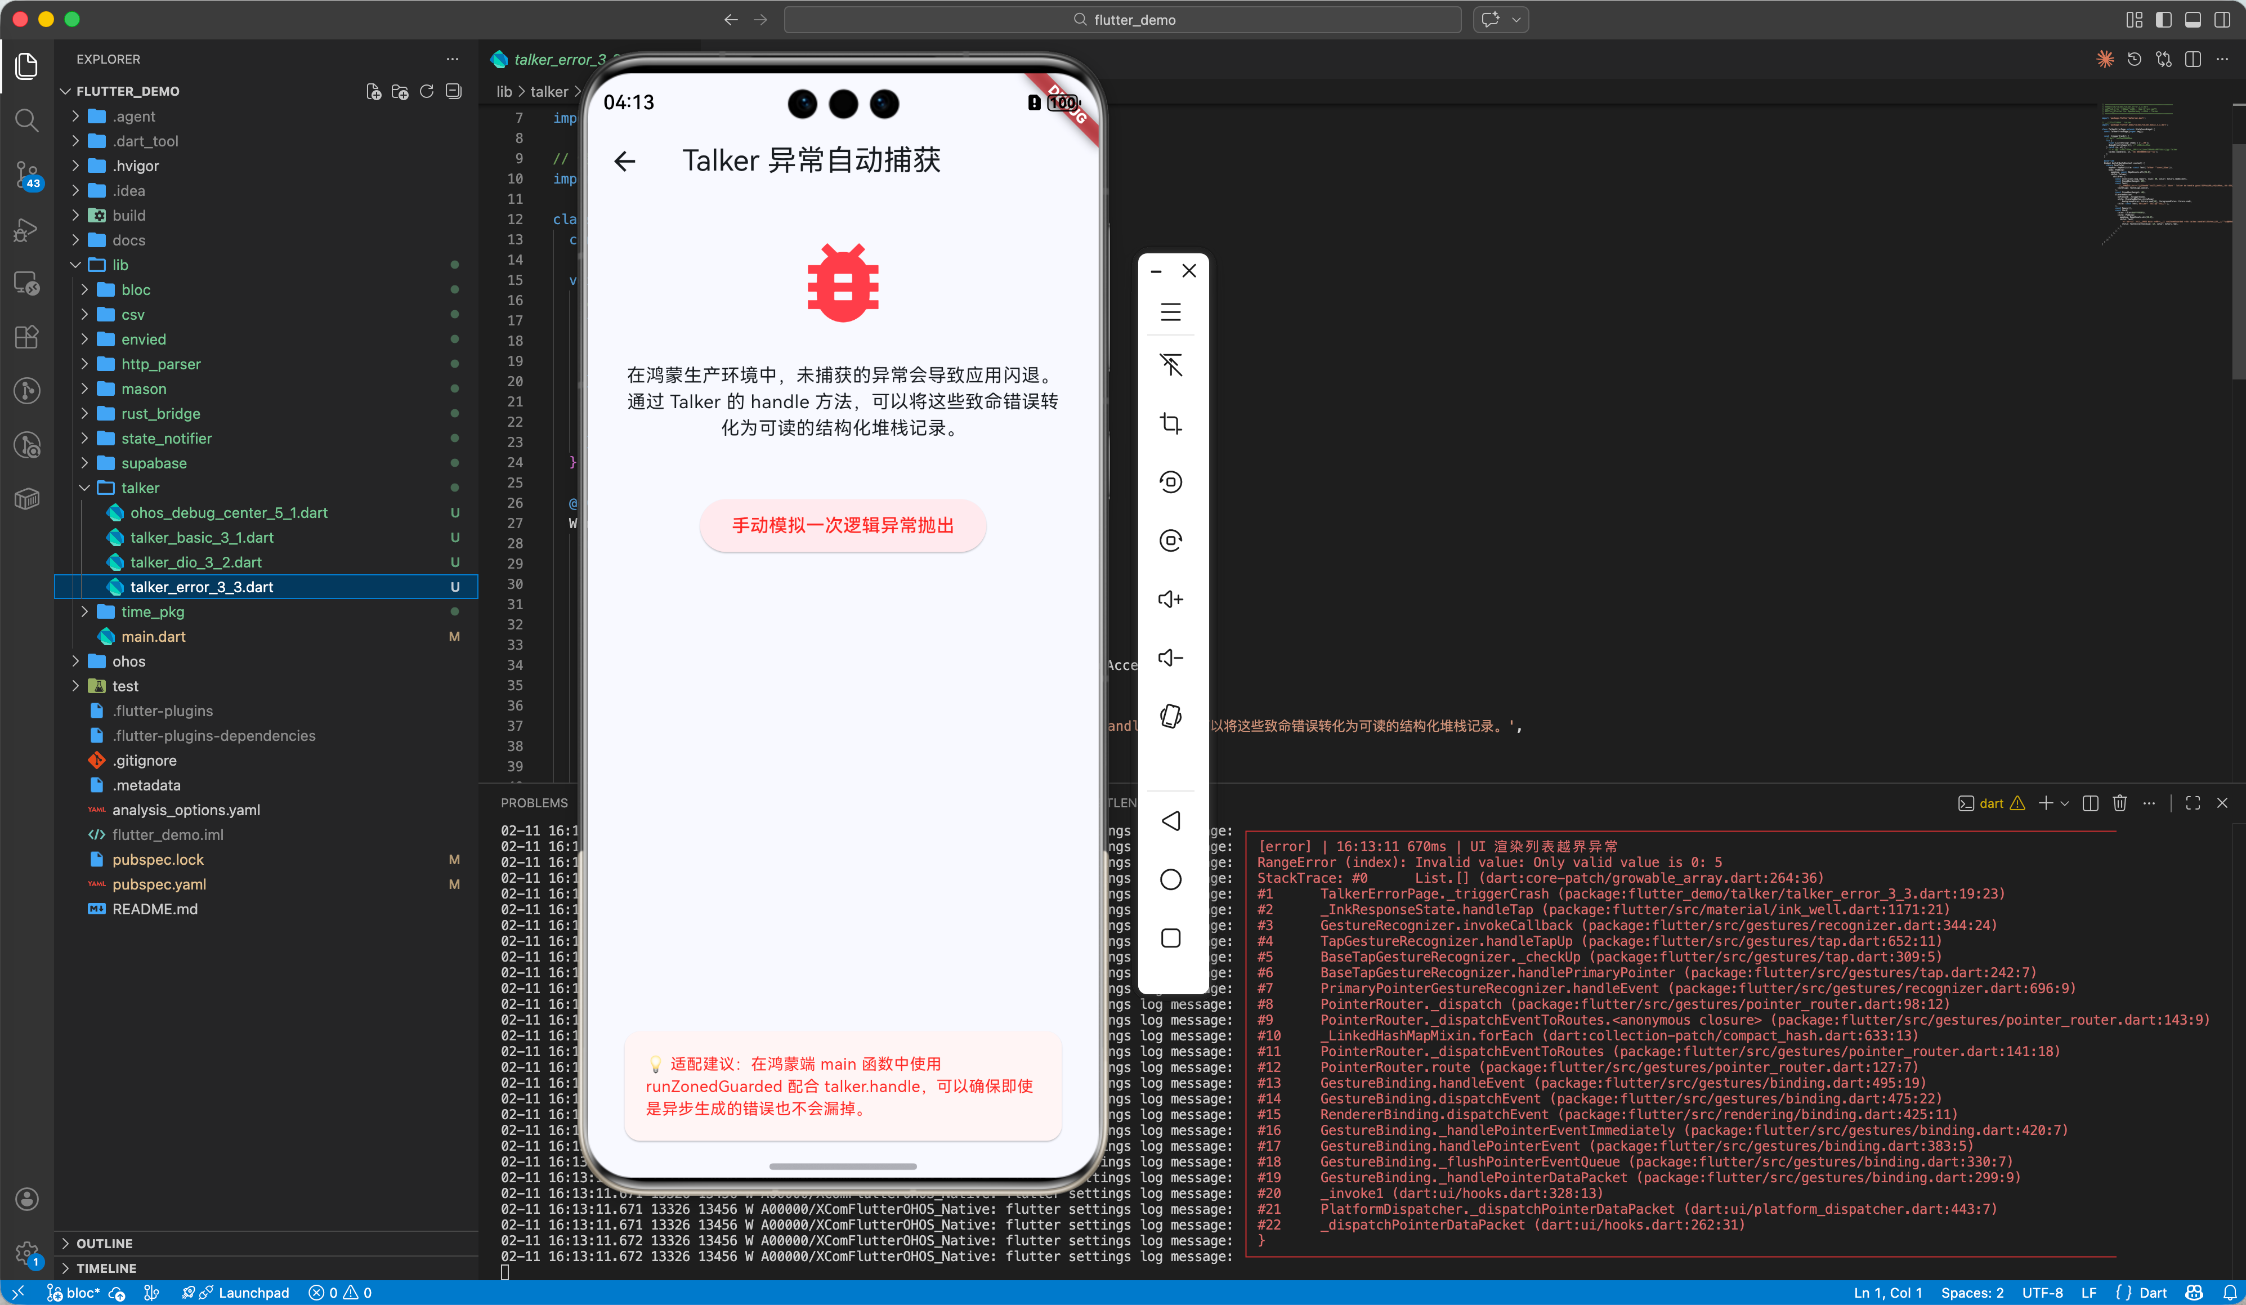Tap the back arrow in app header
2246x1305 pixels.
625,162
